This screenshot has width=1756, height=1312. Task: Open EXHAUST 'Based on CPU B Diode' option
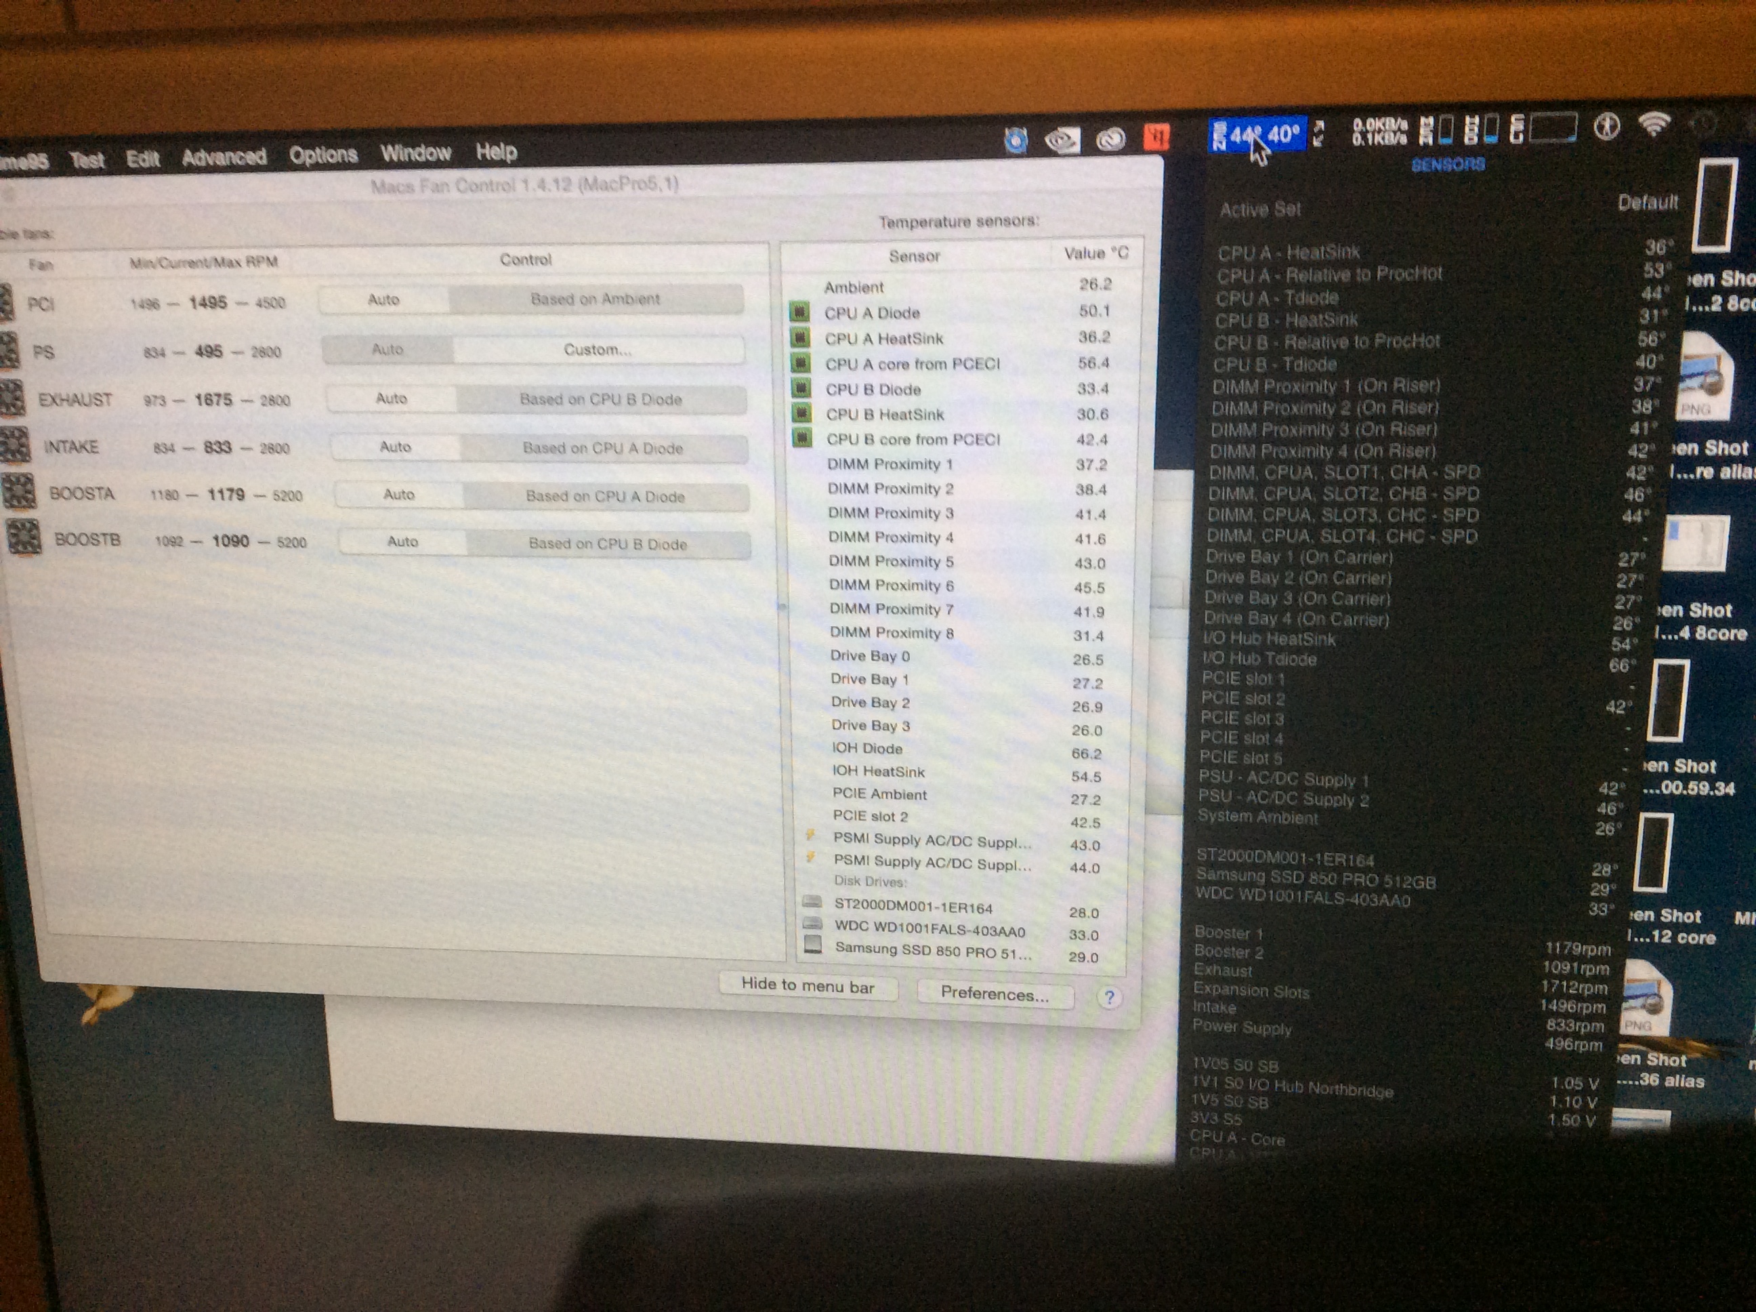click(x=600, y=399)
